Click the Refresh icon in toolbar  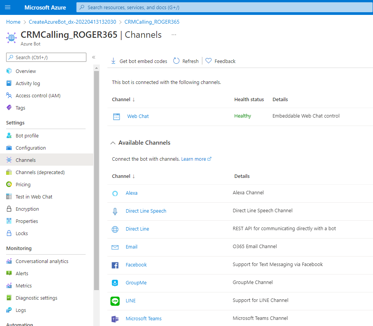[x=176, y=61]
